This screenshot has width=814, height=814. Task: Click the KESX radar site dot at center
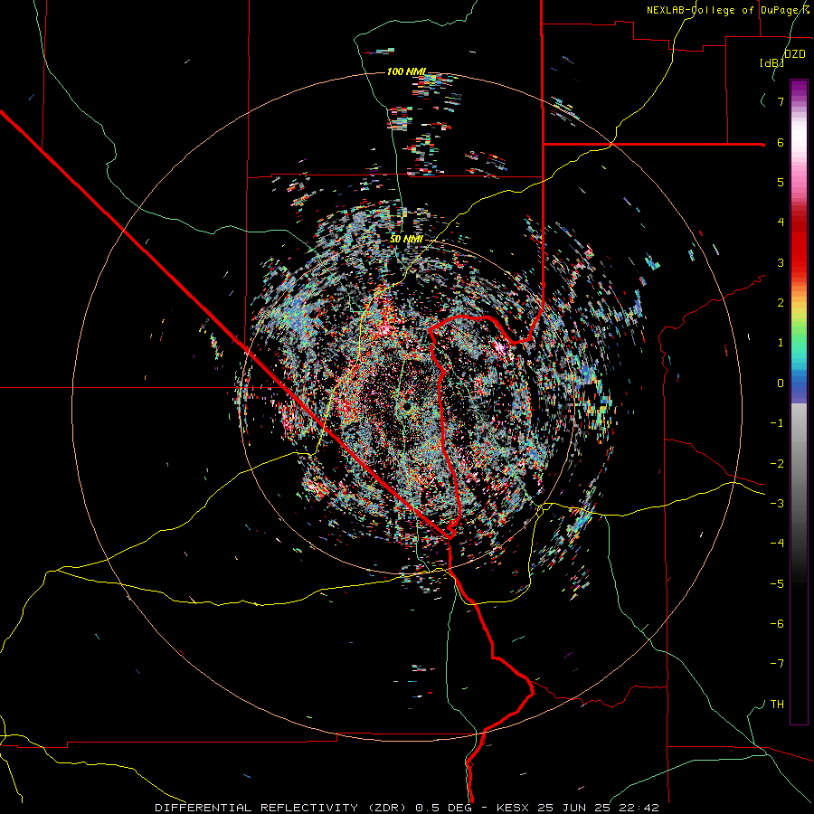coord(408,406)
